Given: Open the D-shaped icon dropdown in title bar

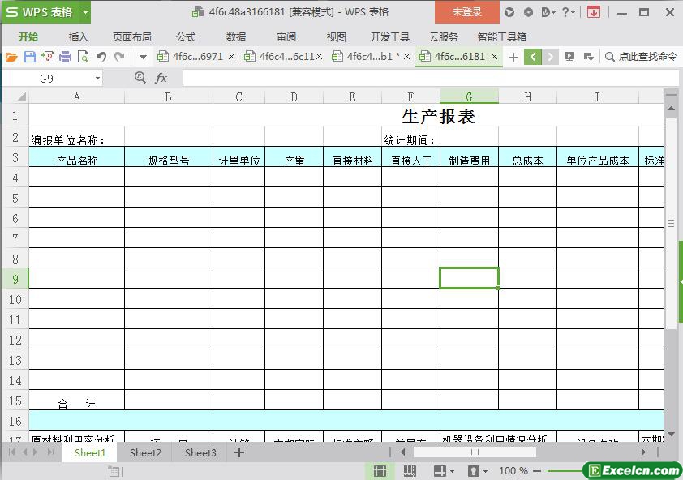Looking at the screenshot, I should 548,12.
